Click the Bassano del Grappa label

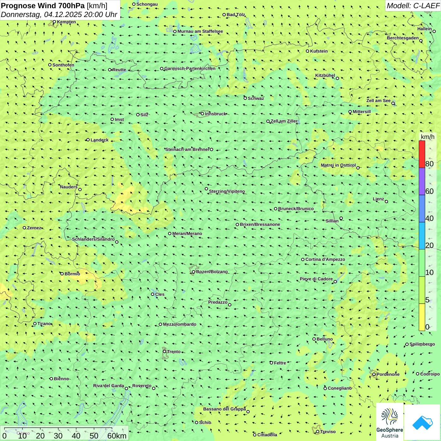(x=224, y=409)
